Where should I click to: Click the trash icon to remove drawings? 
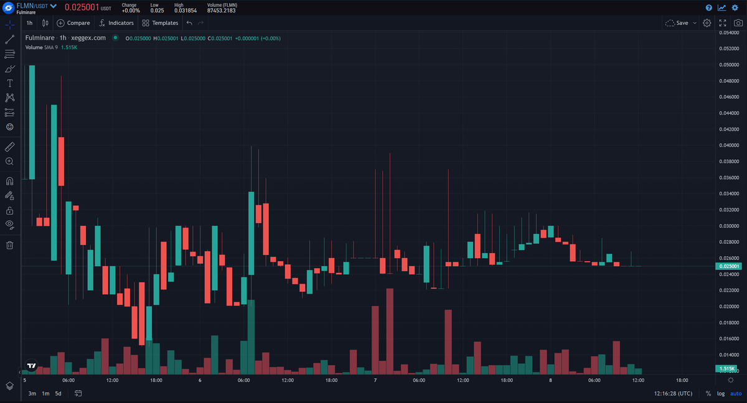(9, 244)
